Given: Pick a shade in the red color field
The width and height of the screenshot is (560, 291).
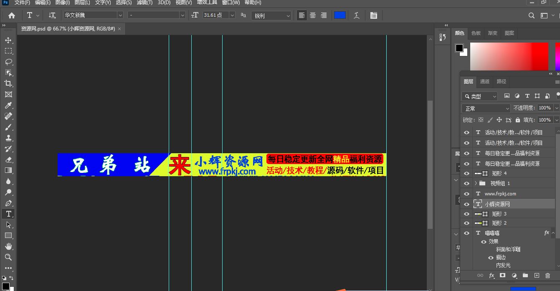Looking at the screenshot, I should (509, 56).
